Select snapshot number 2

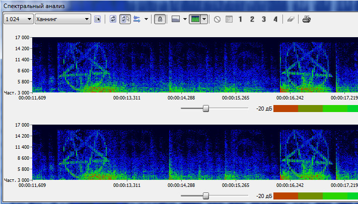(x=252, y=19)
